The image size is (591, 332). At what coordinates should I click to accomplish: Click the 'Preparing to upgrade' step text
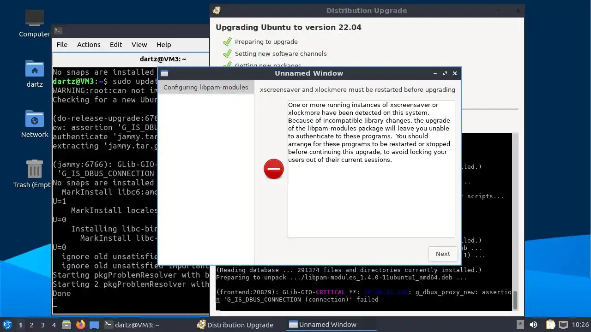click(x=266, y=41)
